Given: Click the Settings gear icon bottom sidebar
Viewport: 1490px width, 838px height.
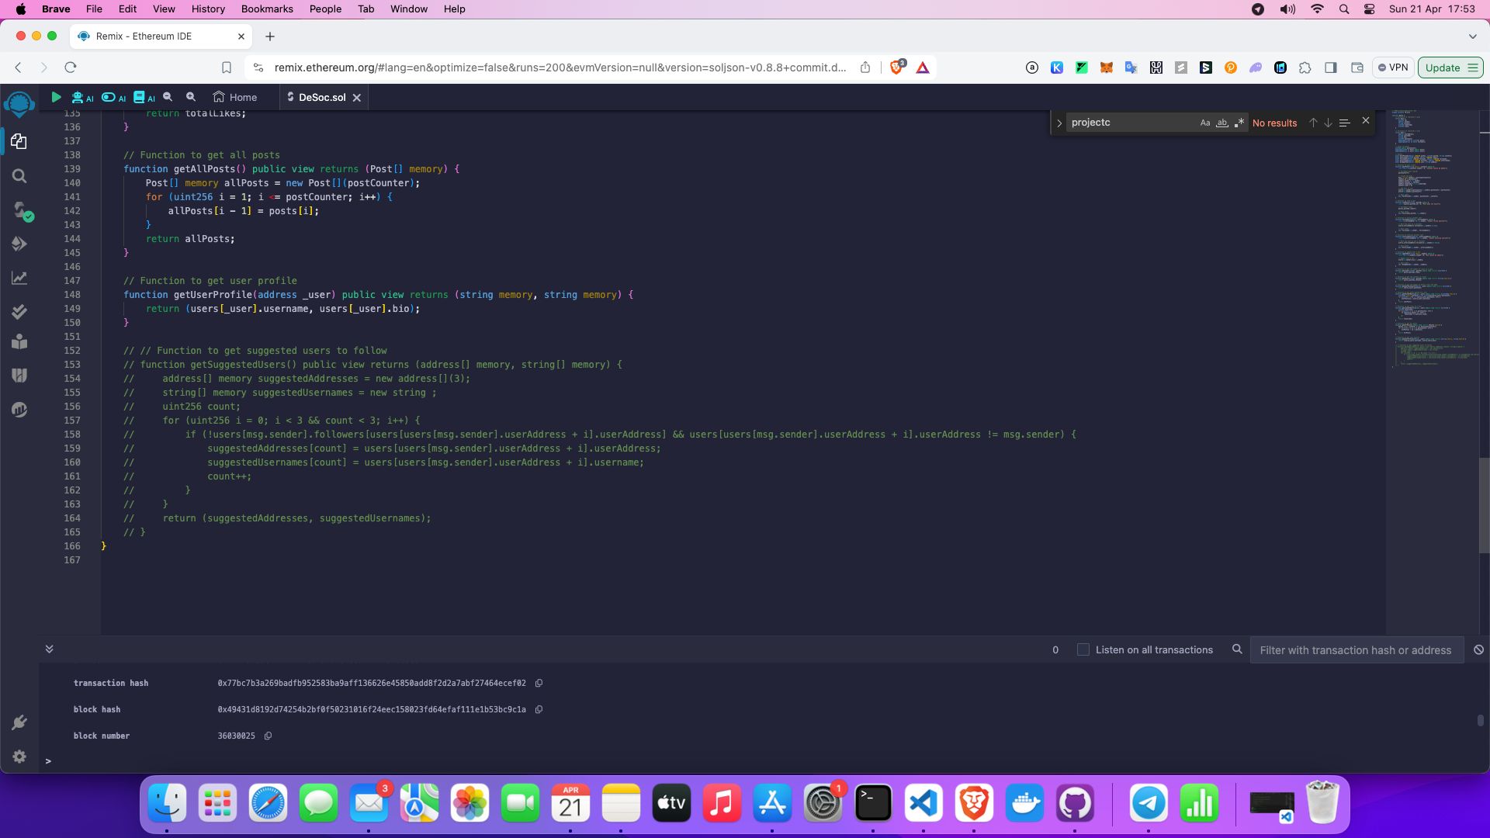Looking at the screenshot, I should point(19,757).
